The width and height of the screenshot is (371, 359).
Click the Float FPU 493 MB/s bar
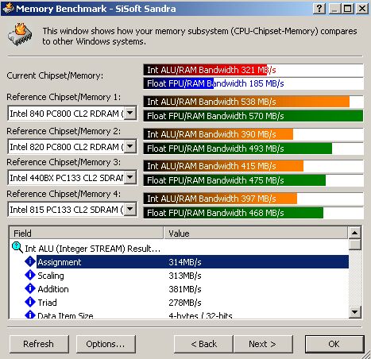[x=238, y=149]
